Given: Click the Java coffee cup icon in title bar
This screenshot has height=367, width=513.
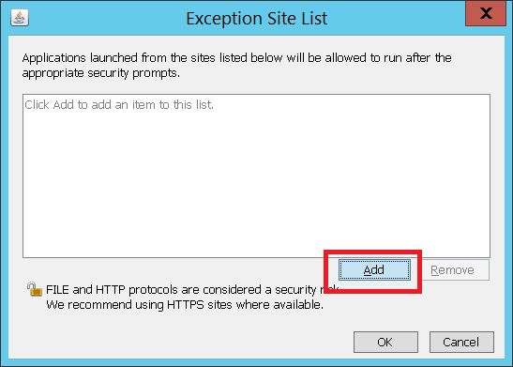Looking at the screenshot, I should click(20, 18).
